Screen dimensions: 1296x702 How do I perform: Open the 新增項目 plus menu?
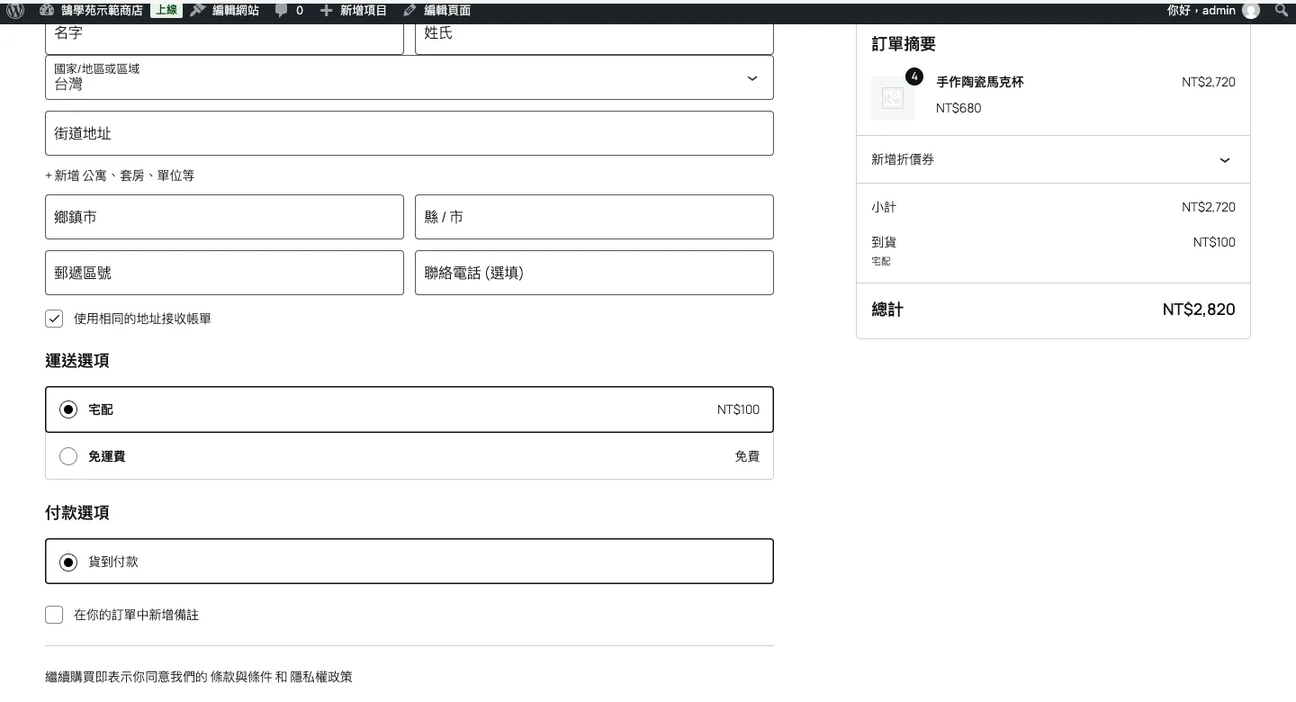(353, 11)
